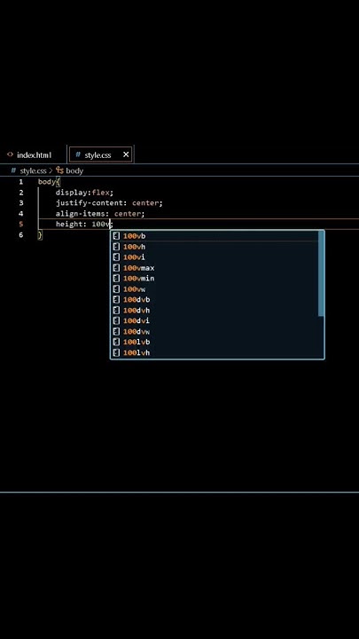Click the unit icon beside 100vi
This screenshot has height=639, width=359.
click(116, 256)
